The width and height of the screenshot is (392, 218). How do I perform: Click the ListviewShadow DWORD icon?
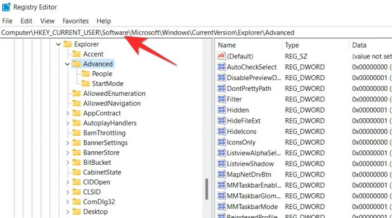pos(222,164)
